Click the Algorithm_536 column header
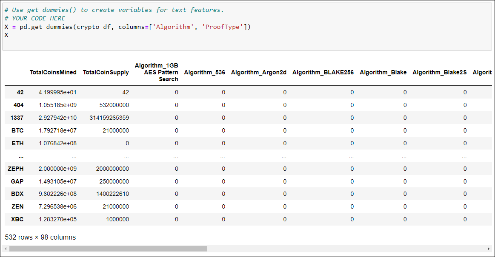495x257 pixels. [205, 73]
